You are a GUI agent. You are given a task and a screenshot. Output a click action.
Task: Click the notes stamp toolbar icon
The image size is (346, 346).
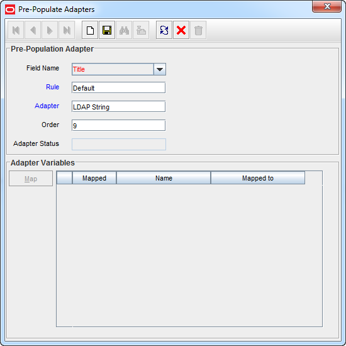point(141,30)
